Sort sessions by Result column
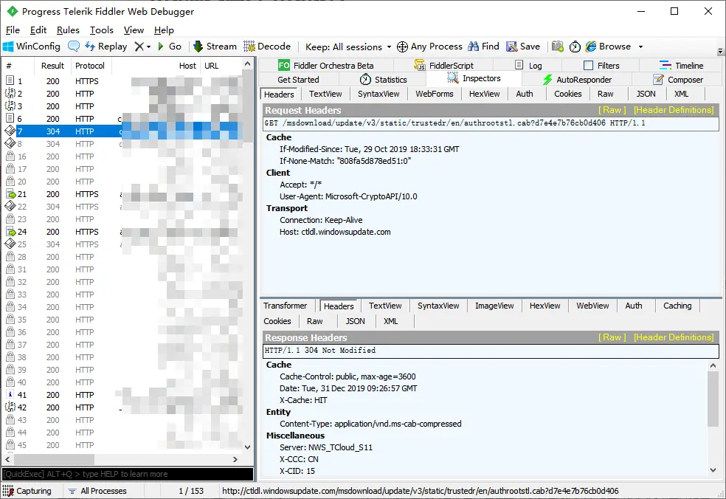Image resolution: width=726 pixels, height=499 pixels. tap(52, 66)
